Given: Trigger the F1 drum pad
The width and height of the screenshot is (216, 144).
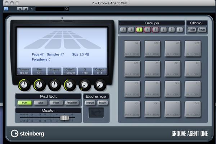Looking at the screenshot, I should tap(152, 89).
